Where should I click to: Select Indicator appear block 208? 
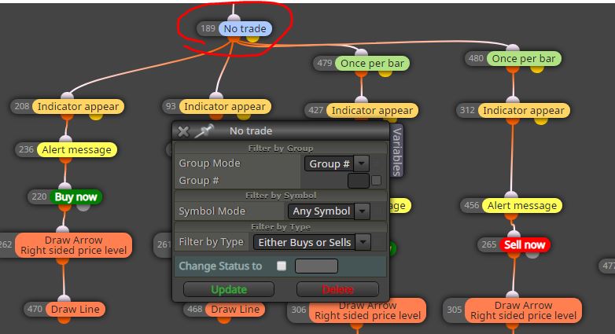coord(78,107)
